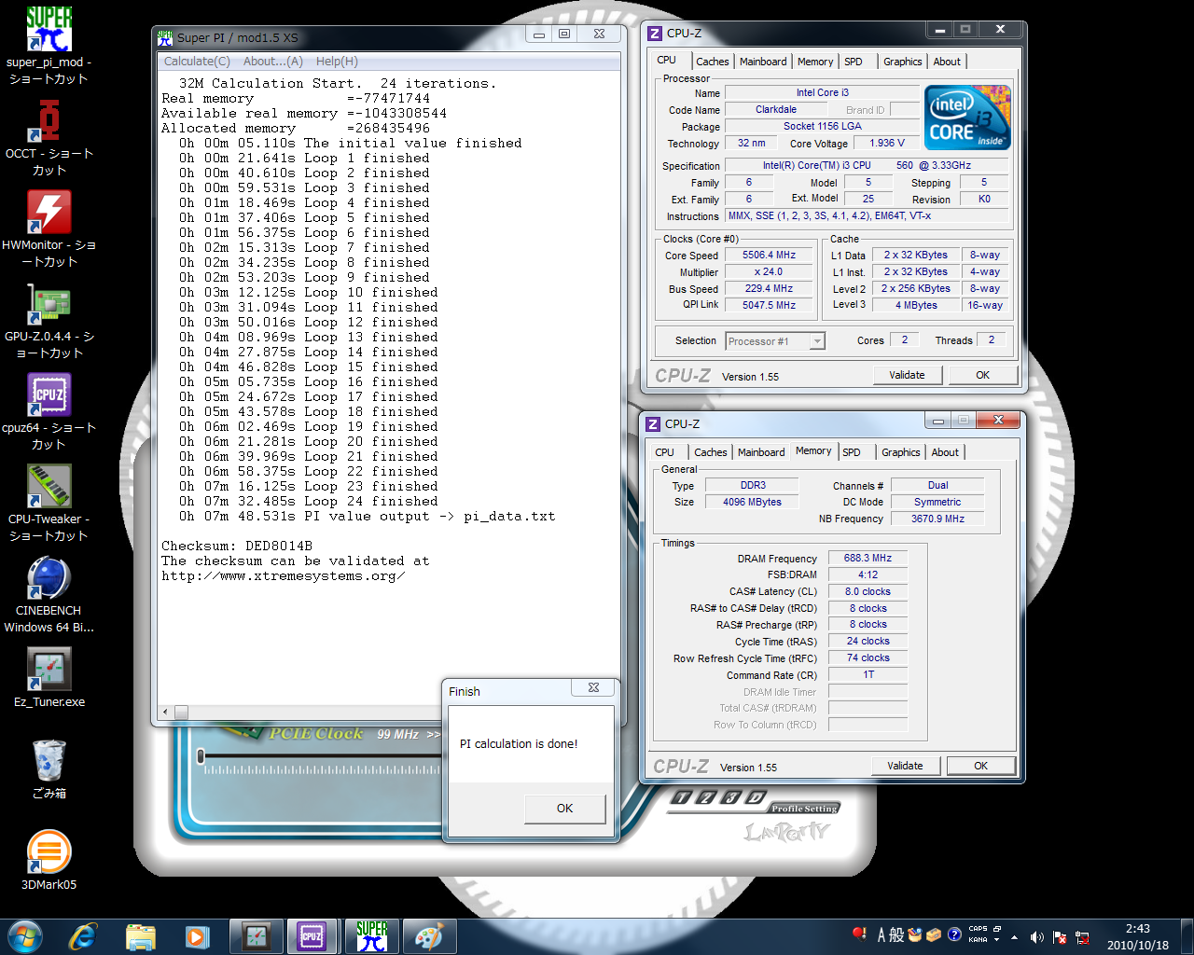The width and height of the screenshot is (1194, 955).
Task: Select profile 1 button in LanParty tuner
Action: (x=682, y=797)
